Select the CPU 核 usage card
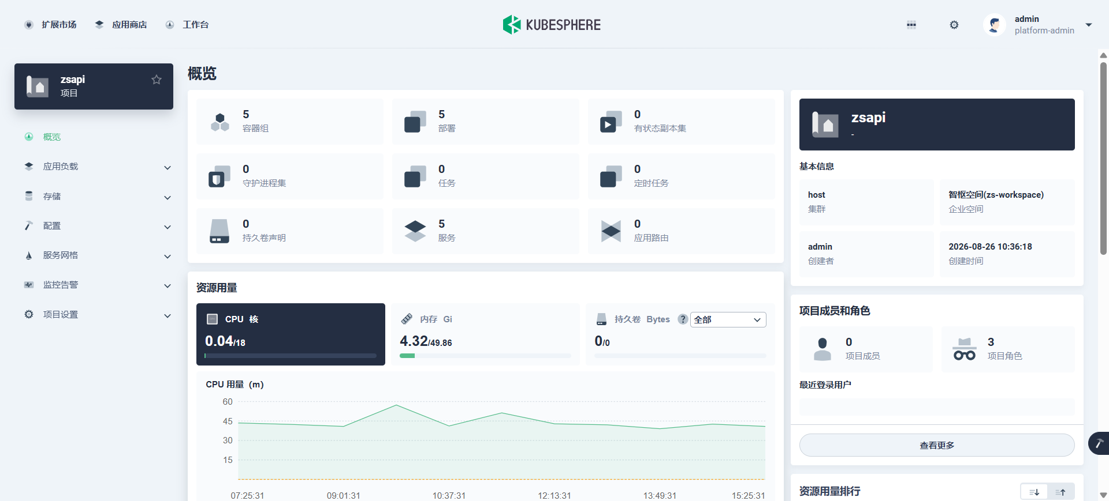Viewport: 1109px width, 501px height. [291, 334]
